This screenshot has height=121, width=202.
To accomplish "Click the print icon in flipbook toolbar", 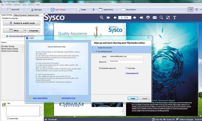I will pyautogui.click(x=148, y=17).
